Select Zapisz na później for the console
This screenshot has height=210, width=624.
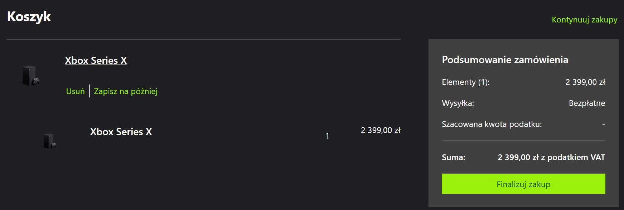click(x=126, y=91)
